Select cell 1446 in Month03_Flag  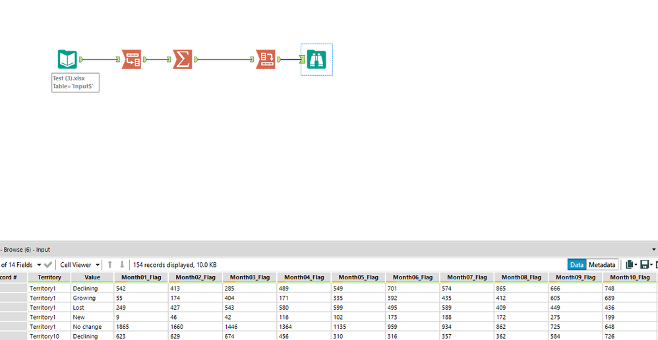[x=250, y=327]
